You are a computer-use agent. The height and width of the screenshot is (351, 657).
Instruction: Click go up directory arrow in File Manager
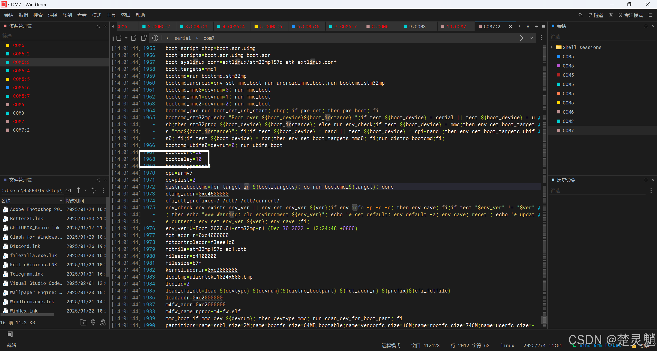[x=79, y=190]
